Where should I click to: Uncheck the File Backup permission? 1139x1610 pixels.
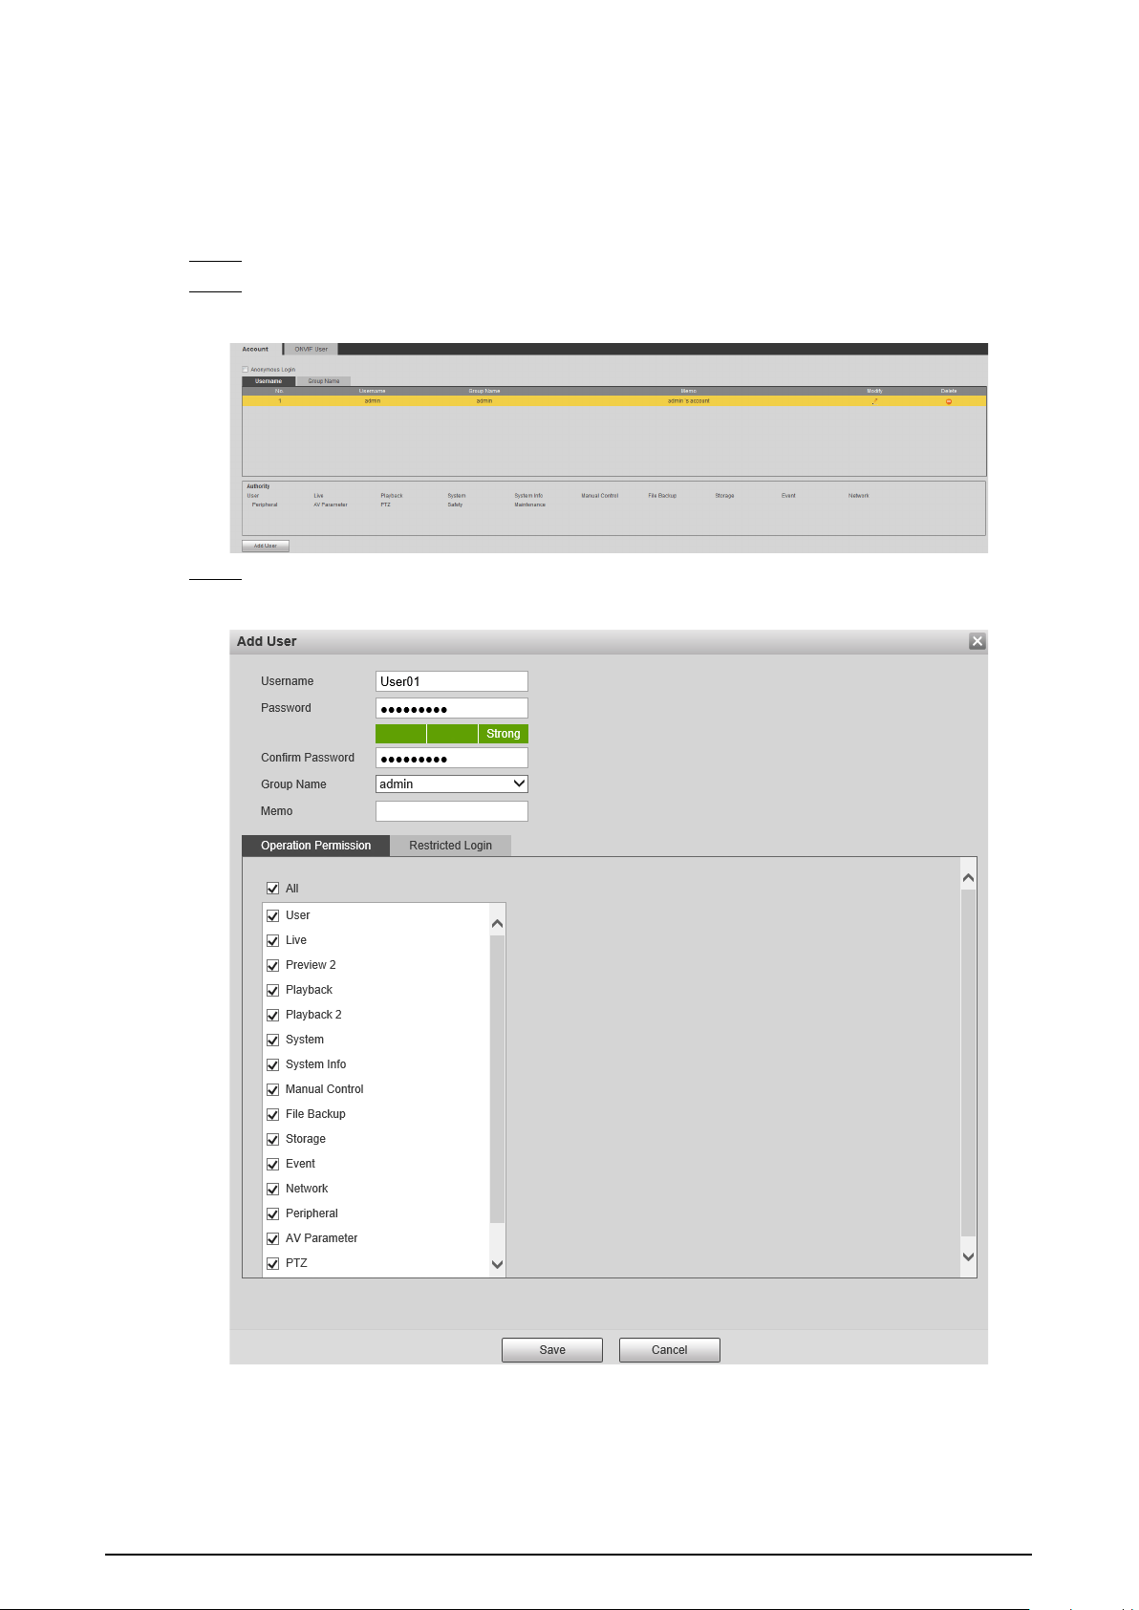point(272,1114)
